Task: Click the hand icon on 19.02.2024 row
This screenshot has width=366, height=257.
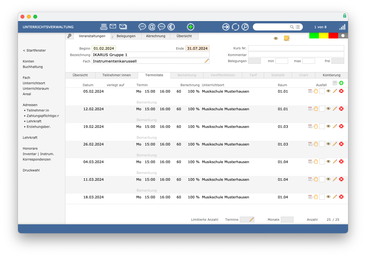Action: pyautogui.click(x=316, y=126)
